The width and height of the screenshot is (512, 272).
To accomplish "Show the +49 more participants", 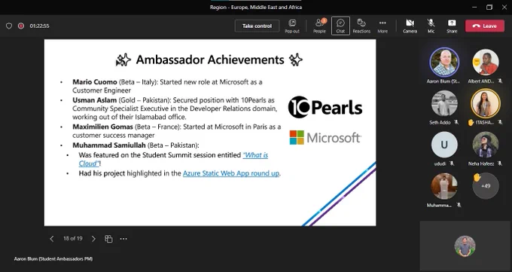I will (486, 186).
